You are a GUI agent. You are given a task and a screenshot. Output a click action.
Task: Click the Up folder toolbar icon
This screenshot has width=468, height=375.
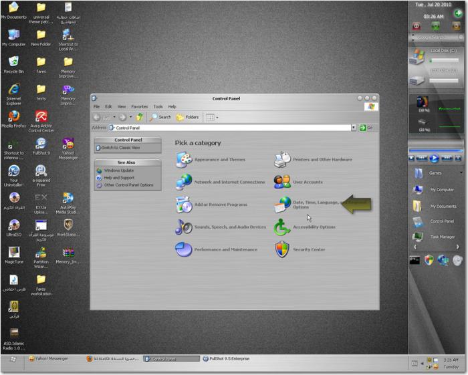139,117
